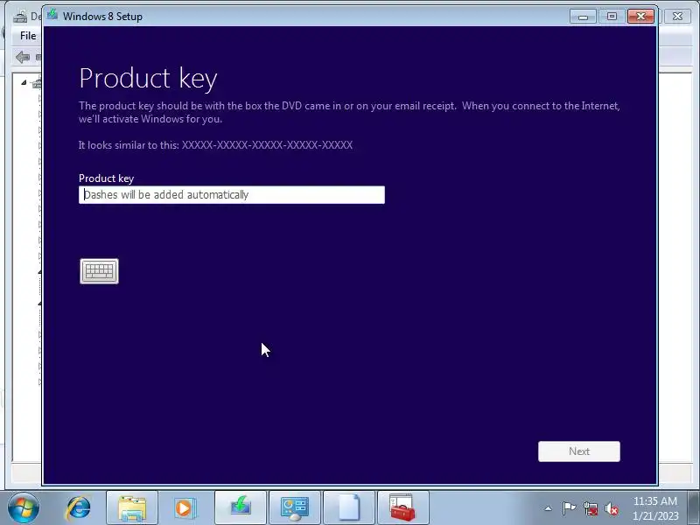Open Windows Start menu orb
Image resolution: width=700 pixels, height=525 pixels.
pyautogui.click(x=24, y=507)
